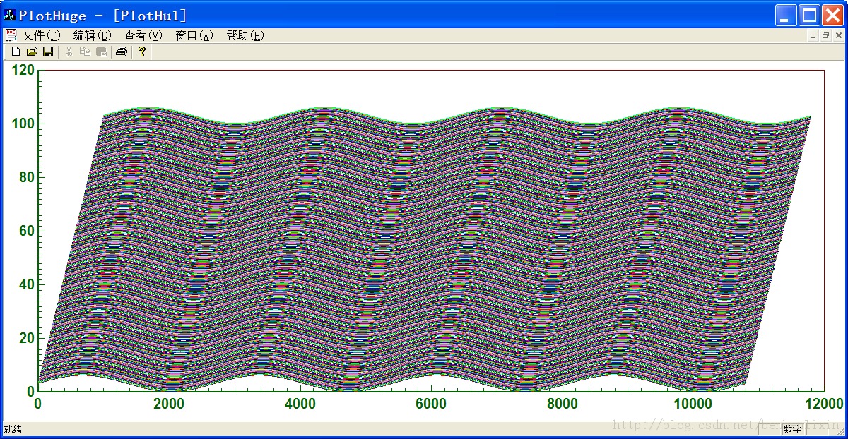Save using the floppy disk icon
Viewport: 848px width, 439px height.
(48, 52)
